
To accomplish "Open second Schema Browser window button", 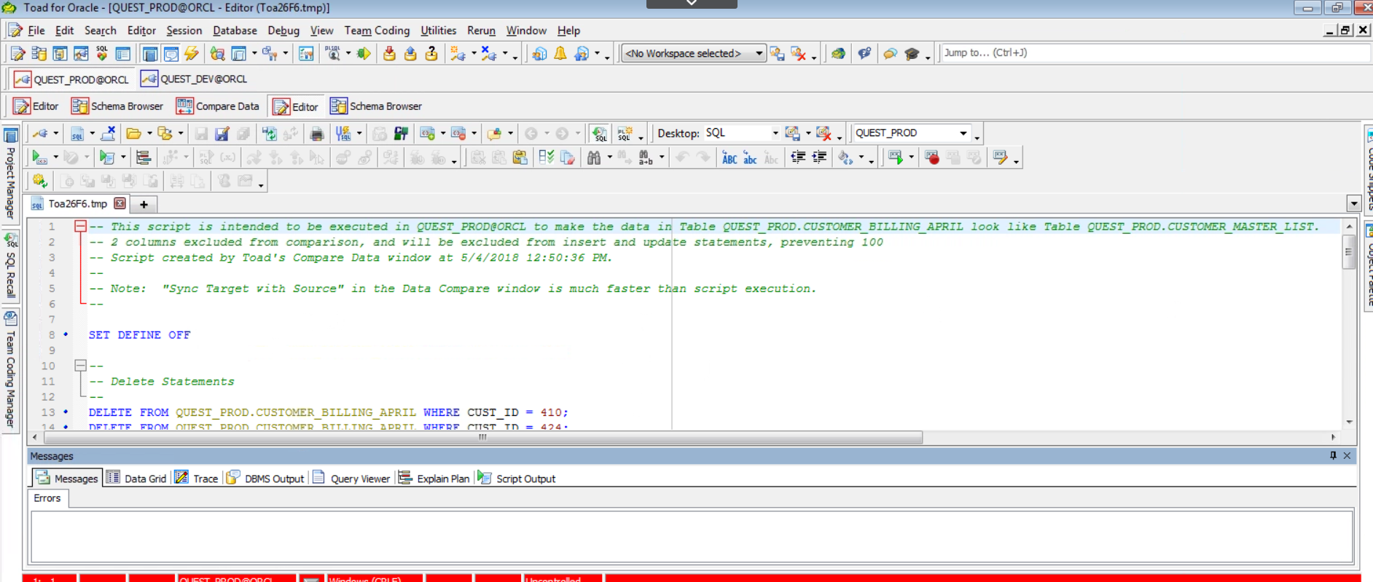I will (x=376, y=106).
